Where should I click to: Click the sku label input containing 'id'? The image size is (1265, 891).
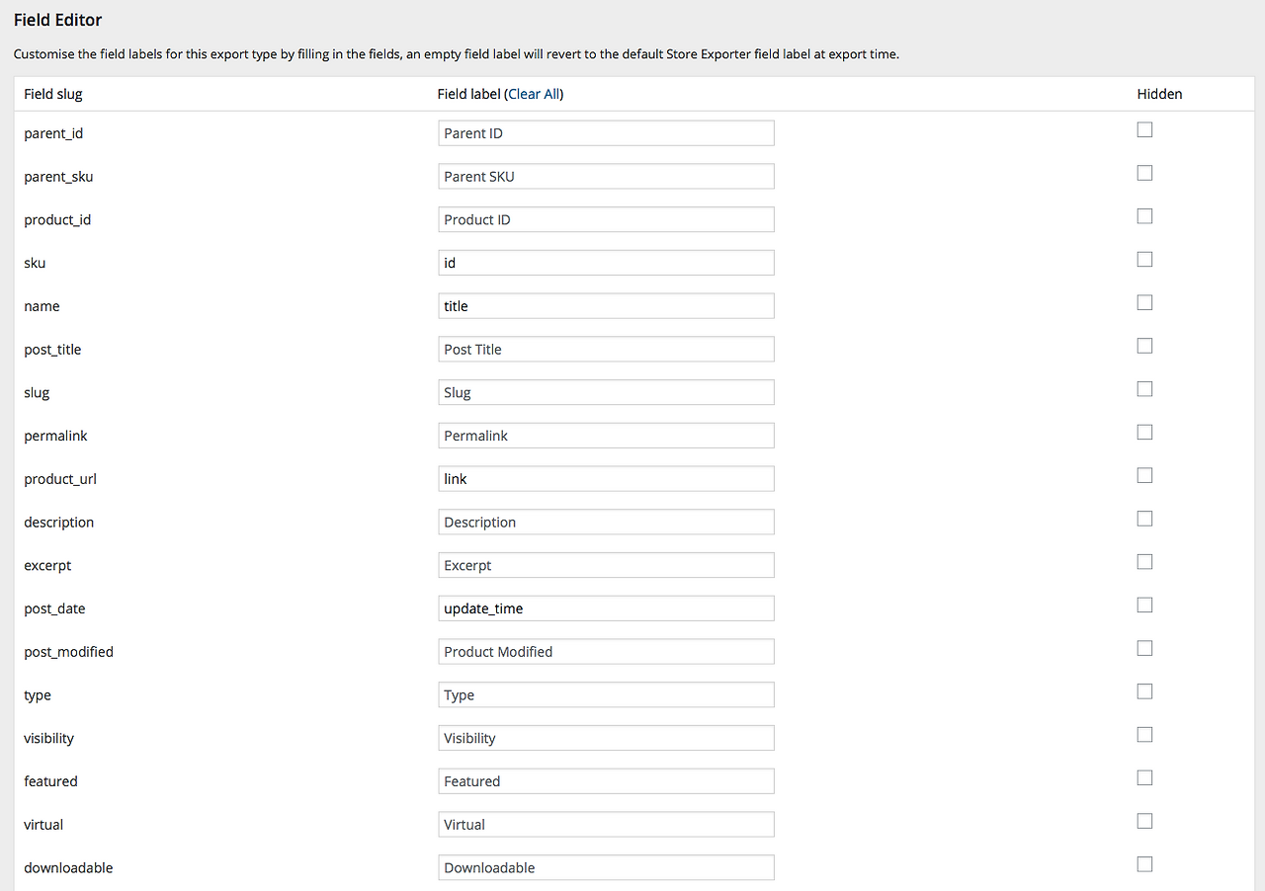[606, 263]
